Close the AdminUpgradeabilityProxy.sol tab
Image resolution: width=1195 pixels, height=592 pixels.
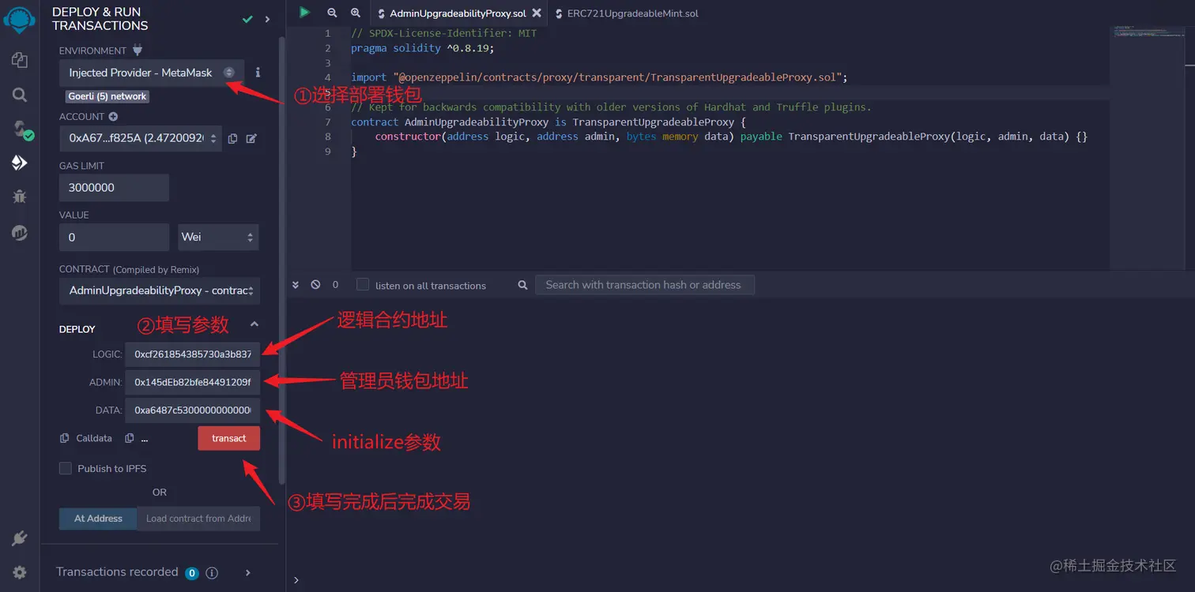coord(537,13)
